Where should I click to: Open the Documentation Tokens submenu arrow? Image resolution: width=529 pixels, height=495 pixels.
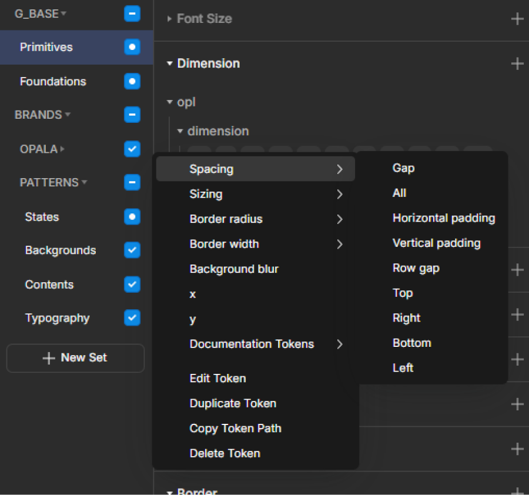340,345
